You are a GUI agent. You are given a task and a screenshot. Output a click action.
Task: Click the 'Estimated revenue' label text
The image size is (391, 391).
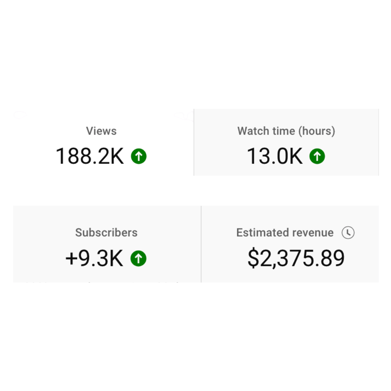tap(285, 232)
